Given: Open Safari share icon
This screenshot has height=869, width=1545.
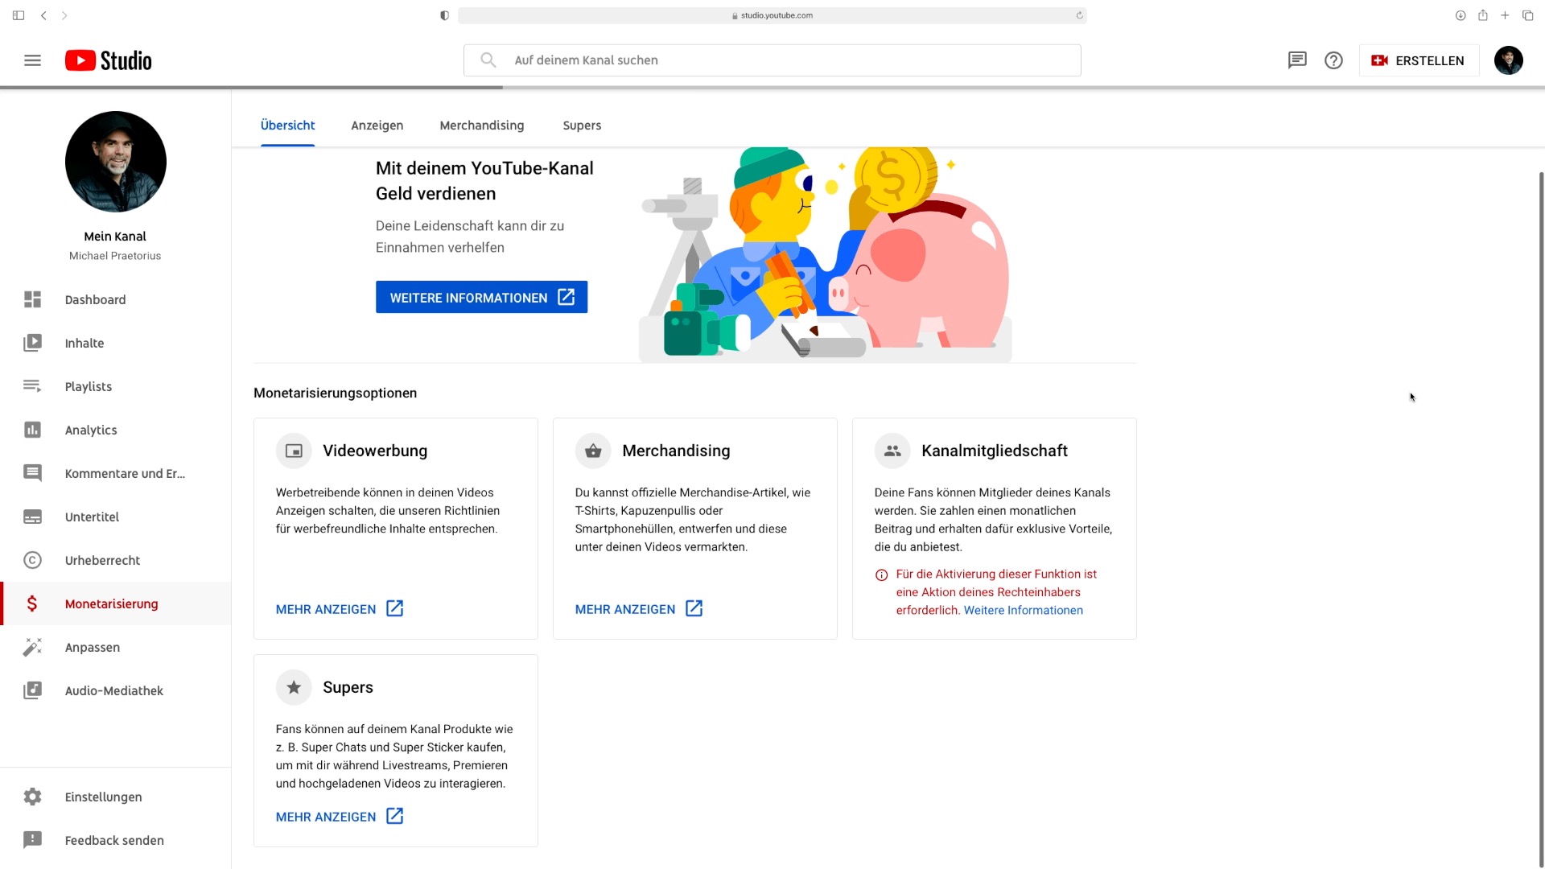Looking at the screenshot, I should coord(1482,15).
